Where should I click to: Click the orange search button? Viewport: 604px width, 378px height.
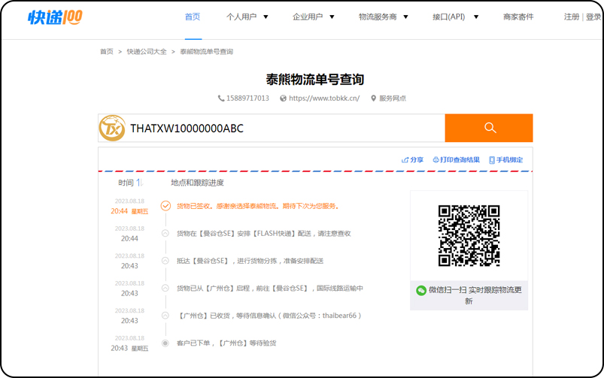tap(489, 128)
